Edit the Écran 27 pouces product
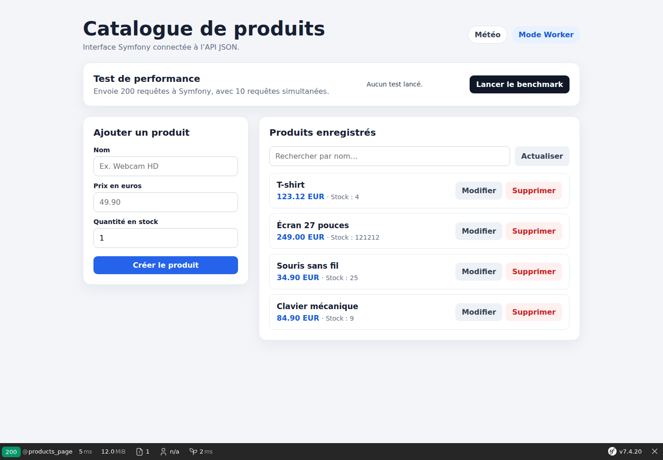The image size is (663, 460). click(x=479, y=231)
